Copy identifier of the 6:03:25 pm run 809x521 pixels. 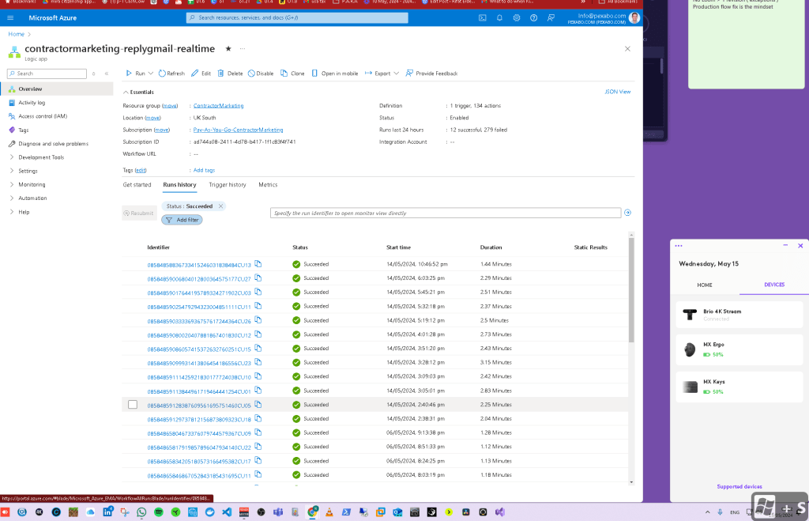258,277
